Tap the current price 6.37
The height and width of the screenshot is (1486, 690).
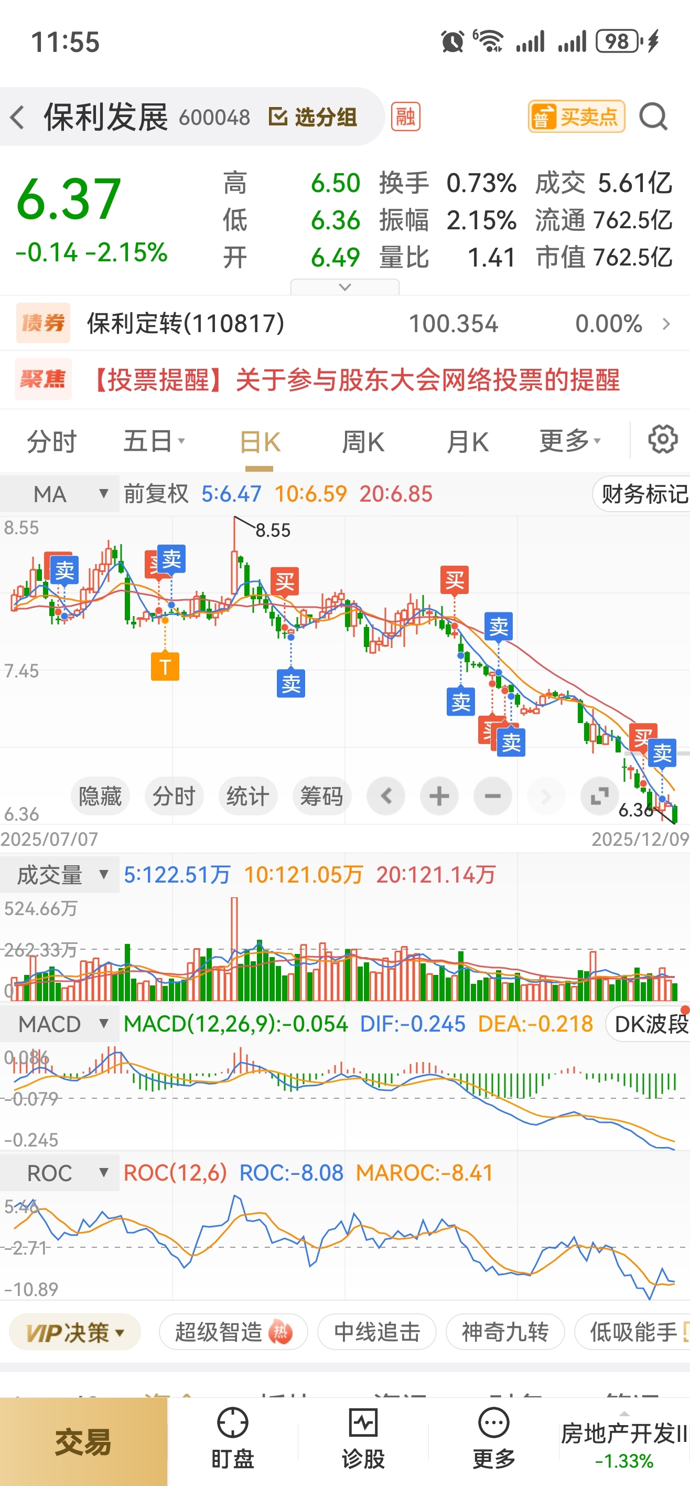(69, 199)
